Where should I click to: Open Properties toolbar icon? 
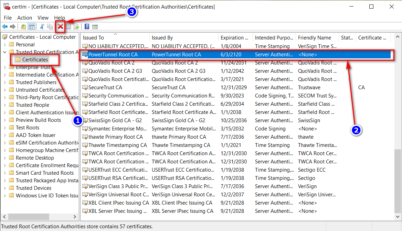pos(68,27)
